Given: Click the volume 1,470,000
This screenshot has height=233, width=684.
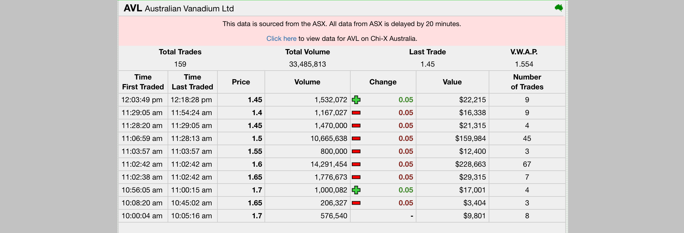Looking at the screenshot, I should pos(331,126).
